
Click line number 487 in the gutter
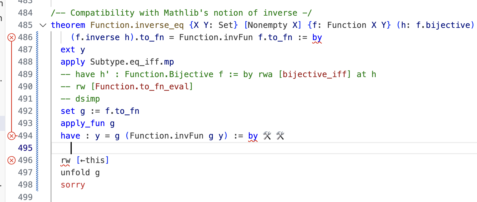coord(25,50)
